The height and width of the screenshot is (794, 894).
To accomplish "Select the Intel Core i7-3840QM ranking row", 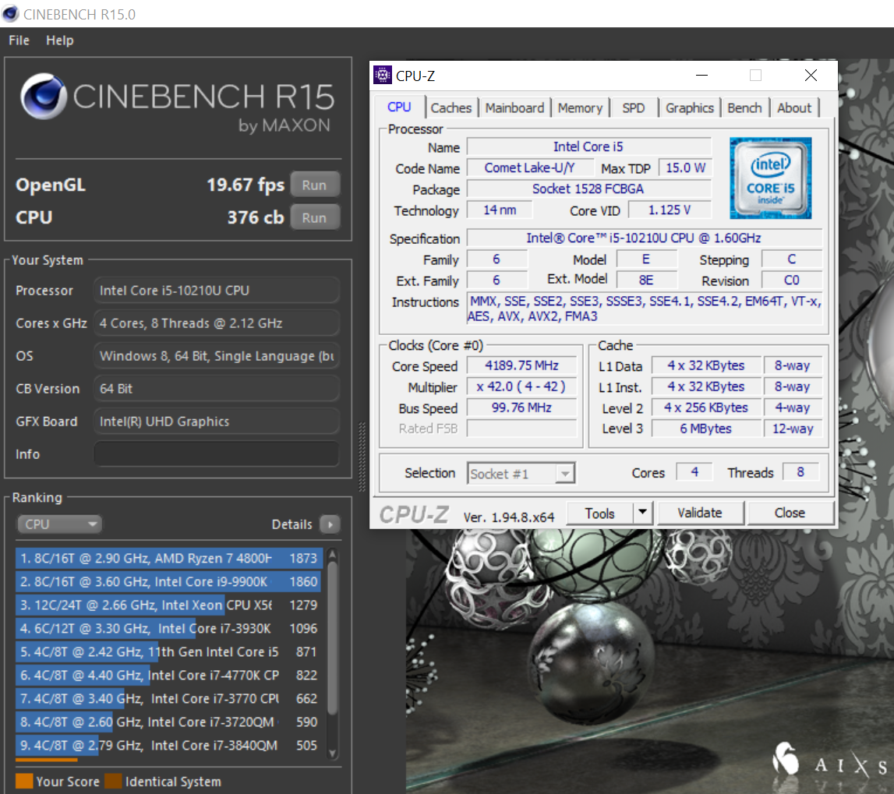I will 169,745.
